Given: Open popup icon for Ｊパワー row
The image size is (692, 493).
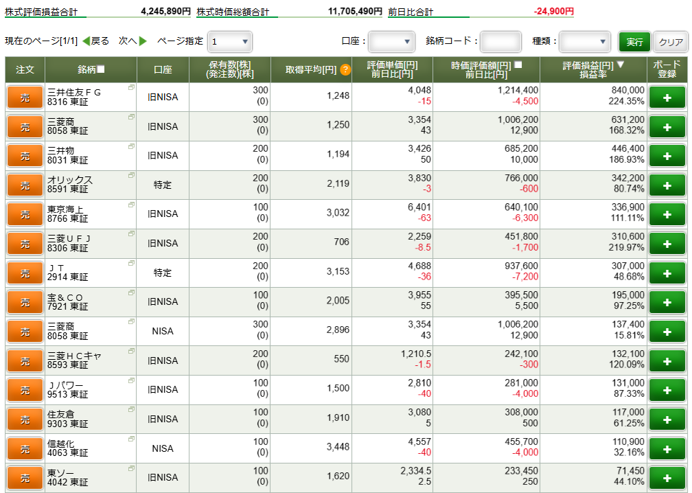Looking at the screenshot, I should tap(131, 380).
